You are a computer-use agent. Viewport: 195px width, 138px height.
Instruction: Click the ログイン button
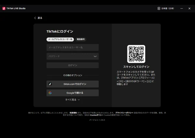(72, 65)
